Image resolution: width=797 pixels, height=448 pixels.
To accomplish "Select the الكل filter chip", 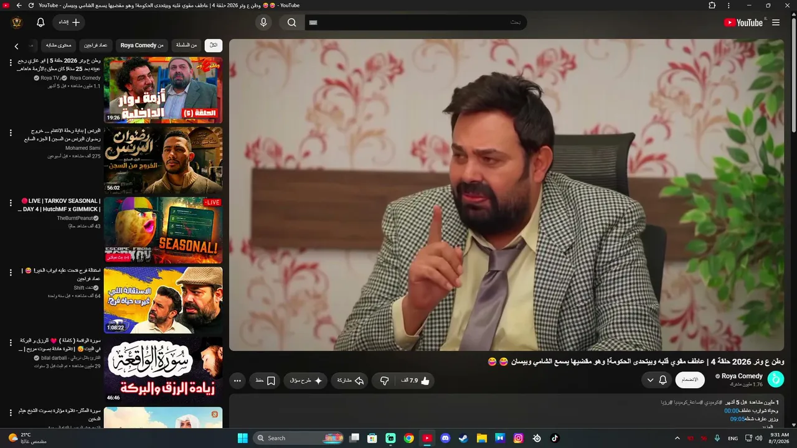I will coord(214,45).
